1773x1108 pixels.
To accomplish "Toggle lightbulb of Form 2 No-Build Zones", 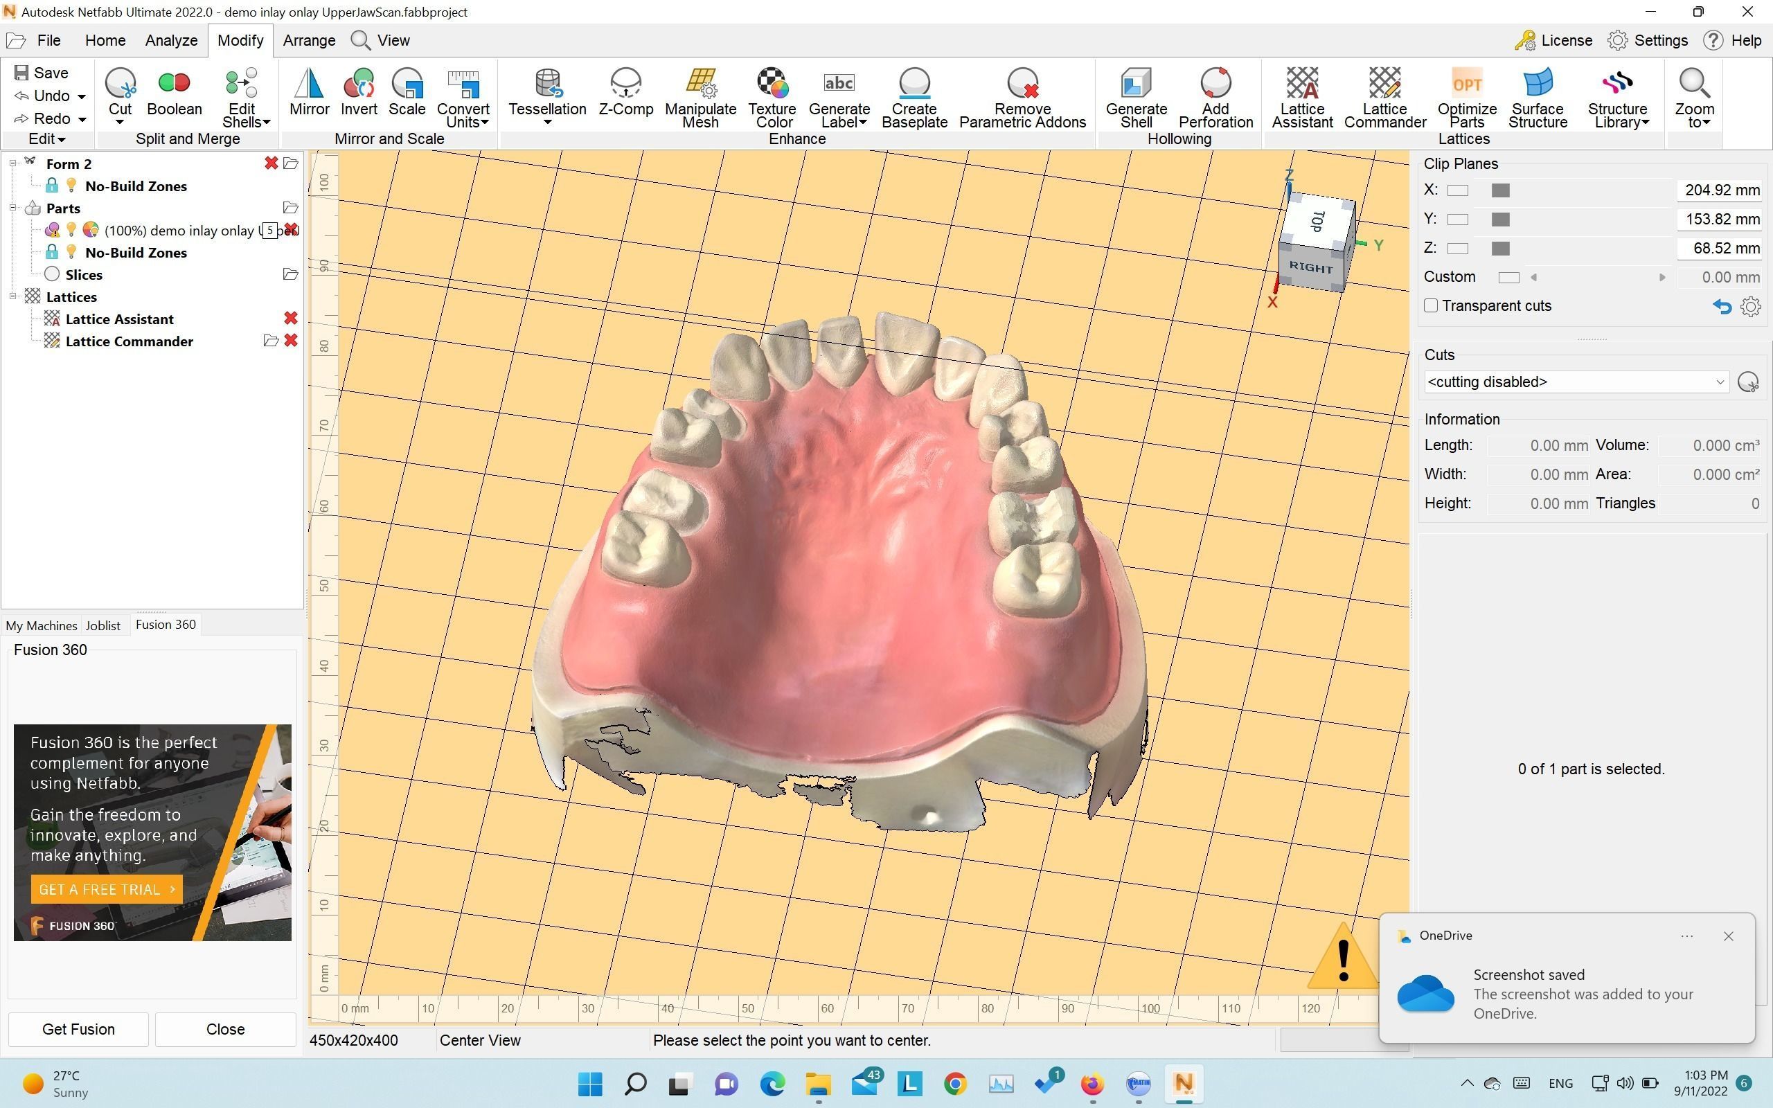I will click(71, 186).
